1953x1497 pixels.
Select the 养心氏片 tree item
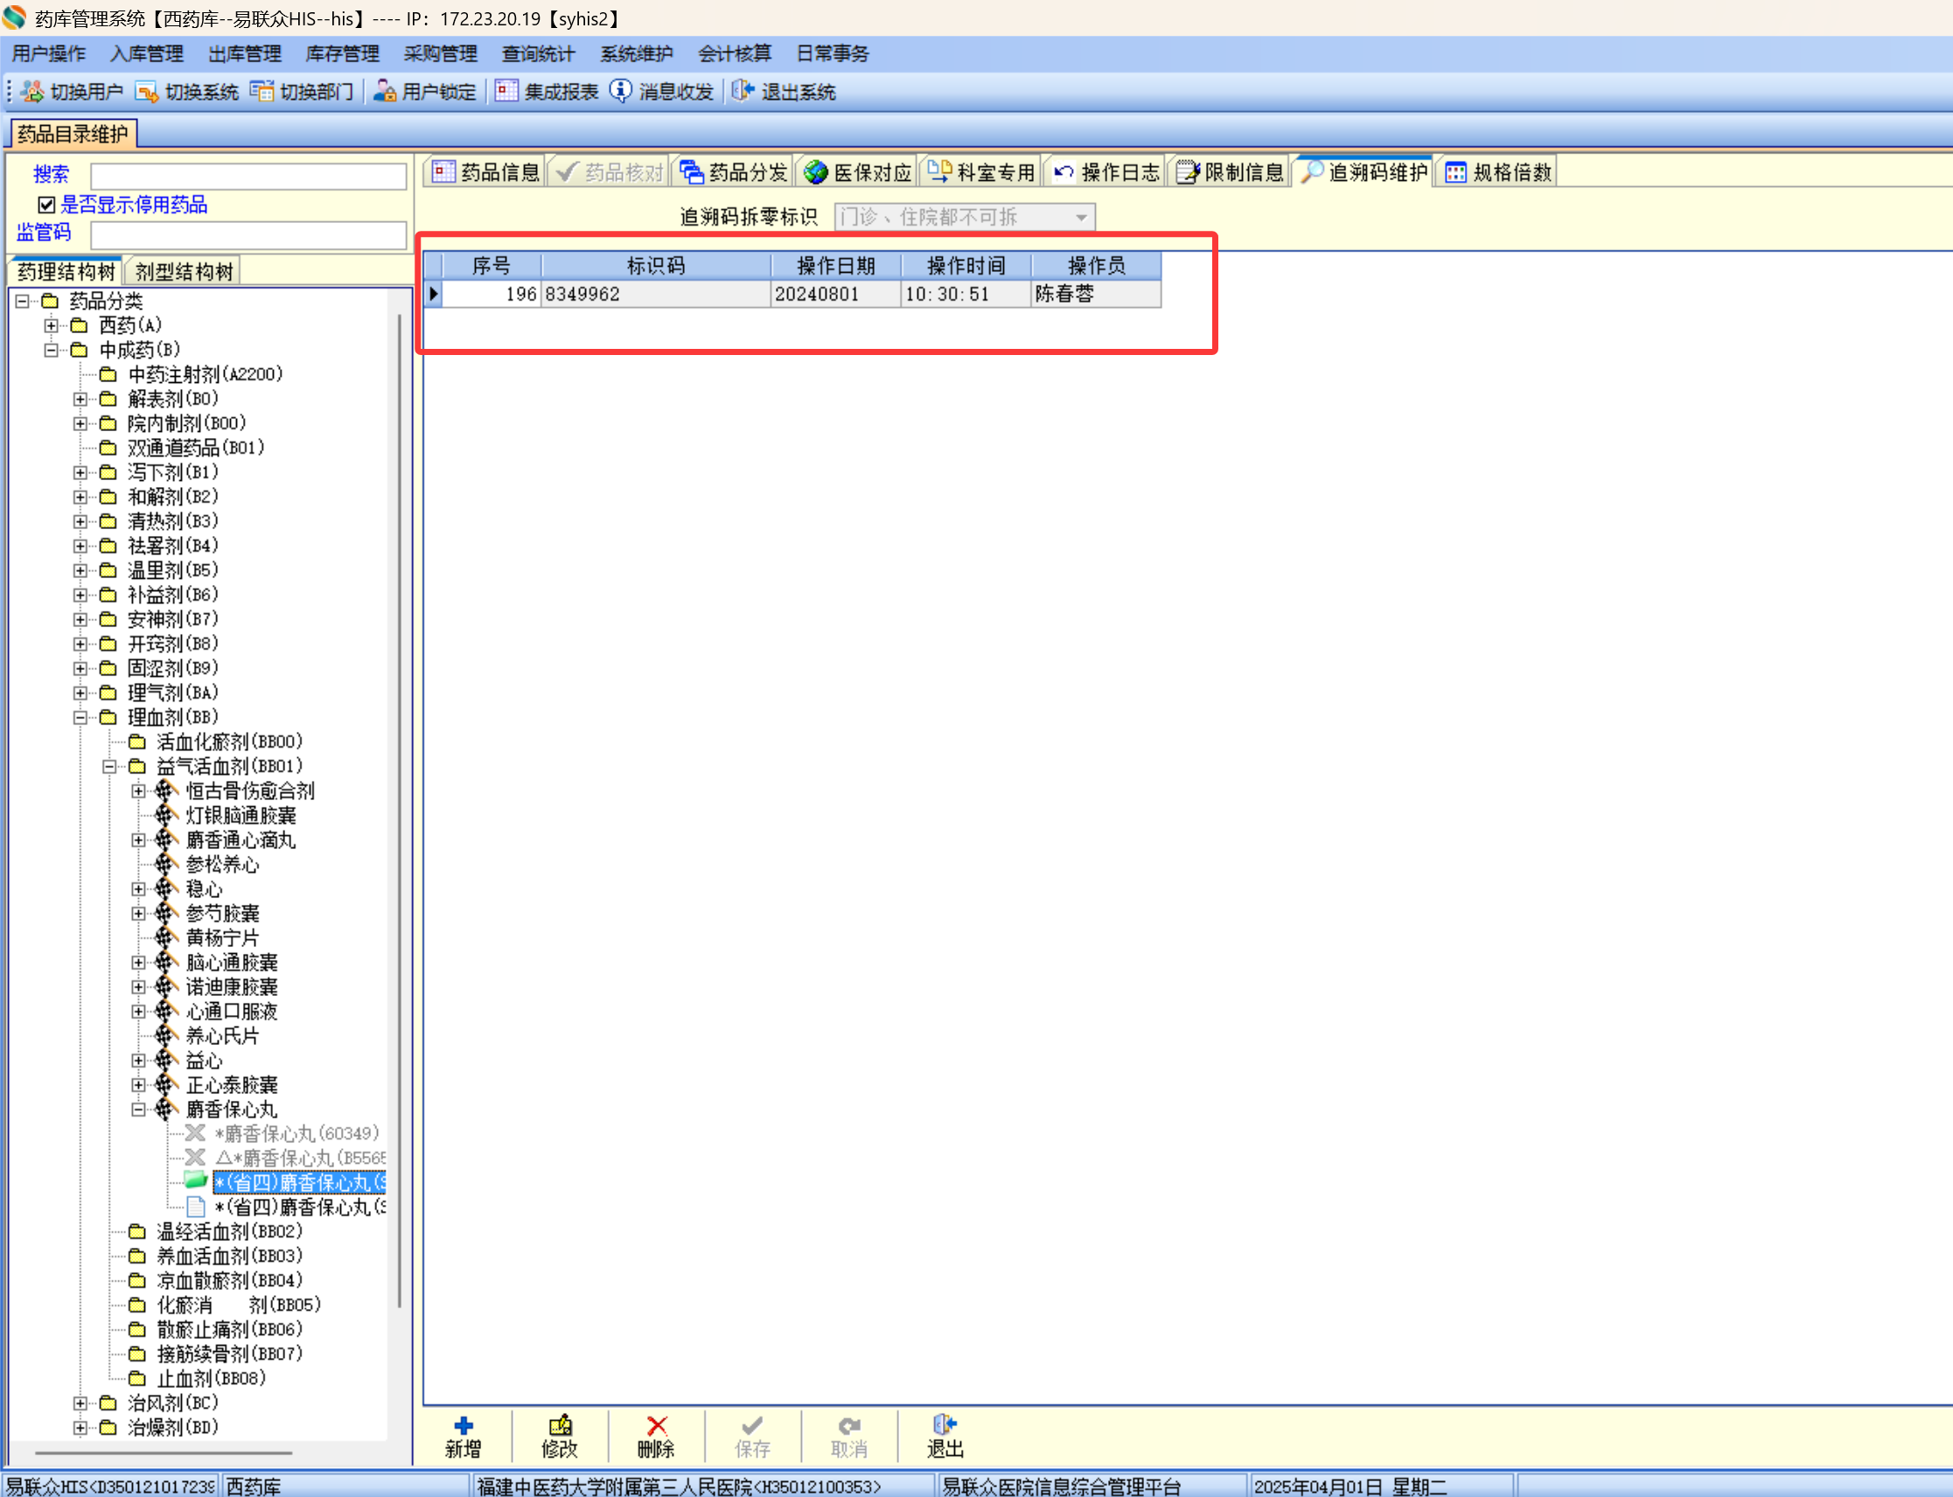(222, 1036)
